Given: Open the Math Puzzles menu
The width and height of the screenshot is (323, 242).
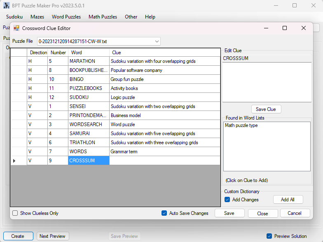Looking at the screenshot, I should [103, 17].
